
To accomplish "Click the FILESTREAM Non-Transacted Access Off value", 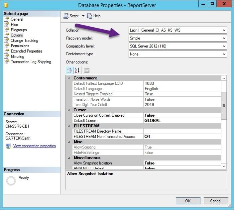I will [147, 137].
